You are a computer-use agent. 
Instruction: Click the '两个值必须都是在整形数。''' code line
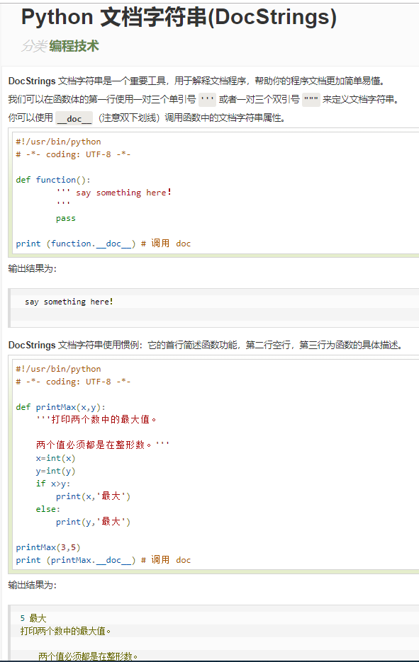(103, 445)
